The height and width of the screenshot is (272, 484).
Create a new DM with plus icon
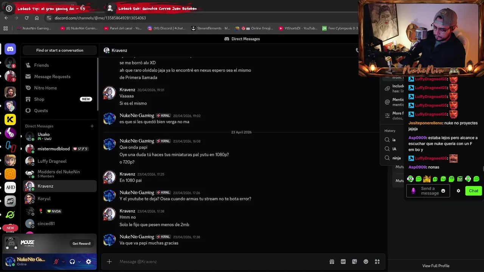point(92,126)
